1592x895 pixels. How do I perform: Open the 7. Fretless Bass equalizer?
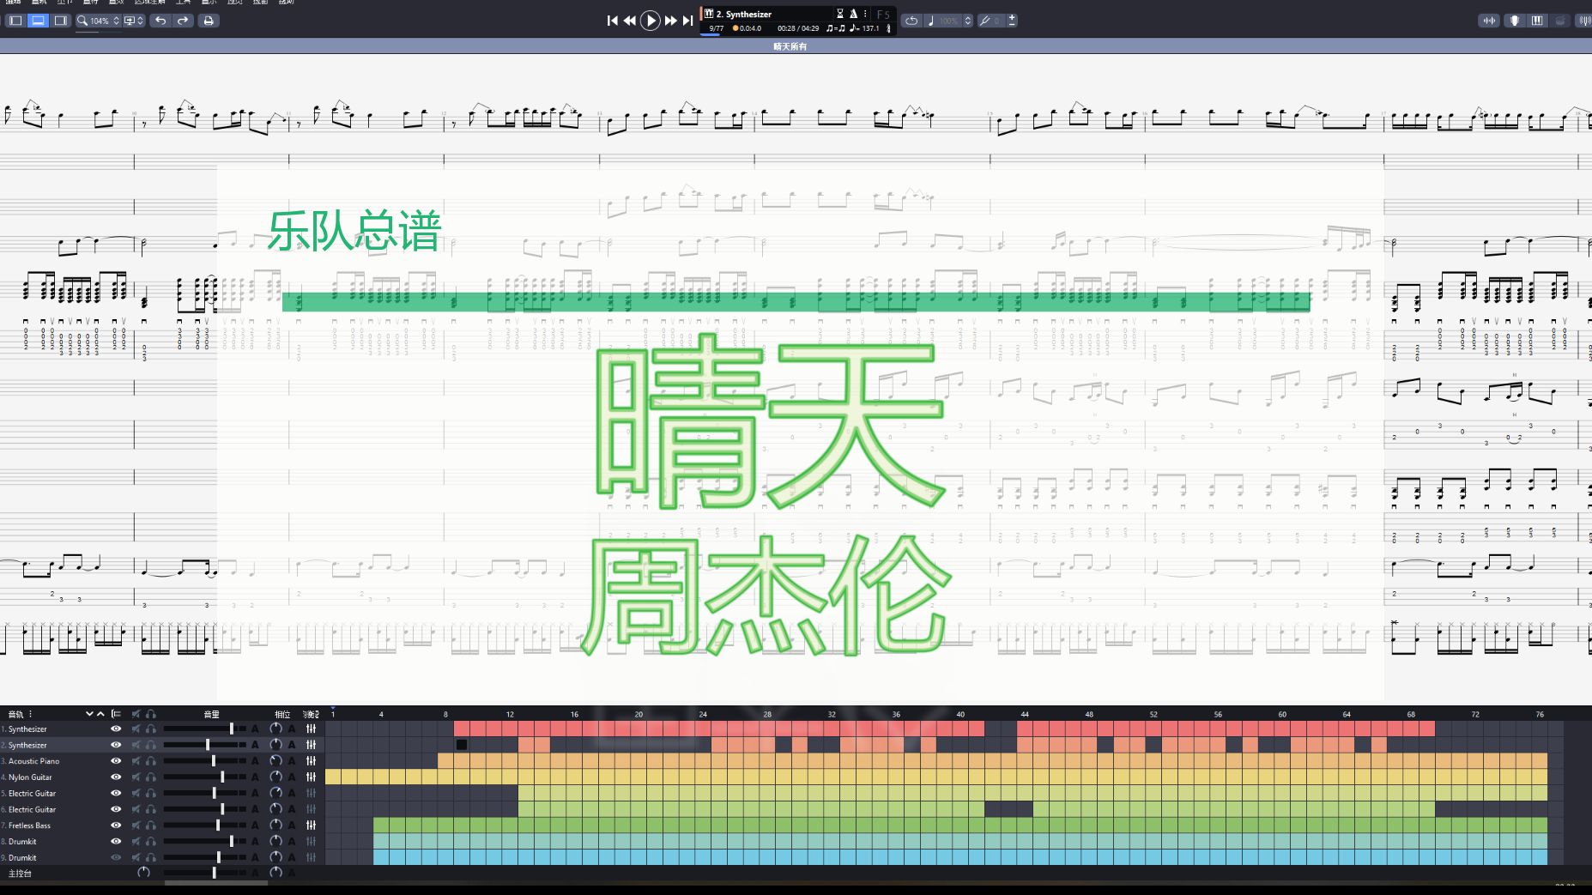tap(311, 825)
